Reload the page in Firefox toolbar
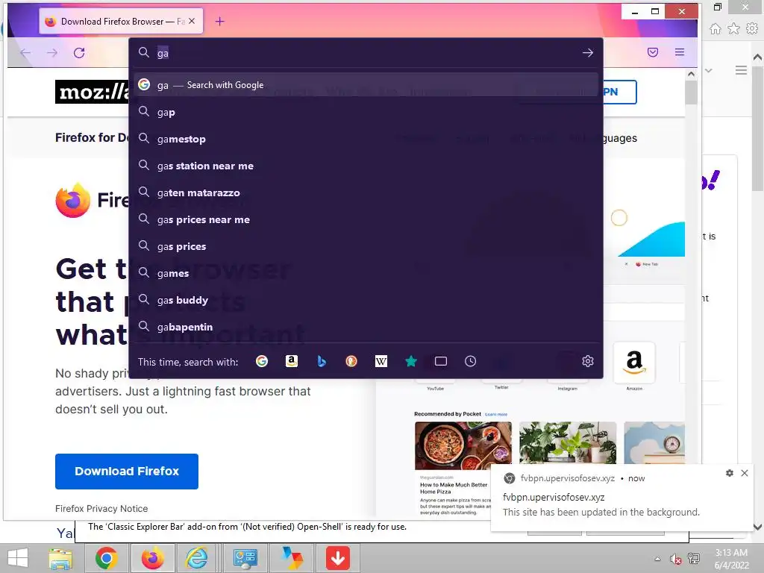Viewport: 764px width, 573px height. (x=79, y=53)
